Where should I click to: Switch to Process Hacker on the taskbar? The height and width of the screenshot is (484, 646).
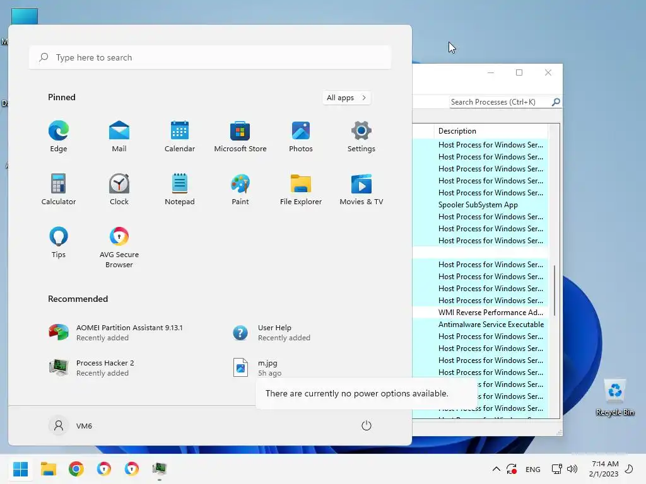[160, 469]
